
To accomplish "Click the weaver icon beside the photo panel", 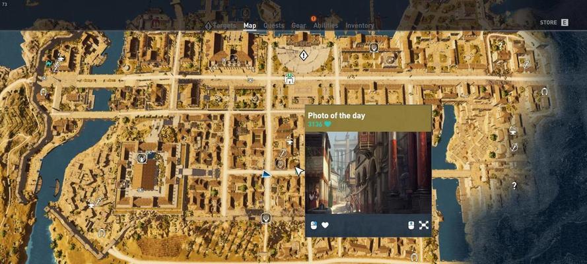I will point(284,152).
